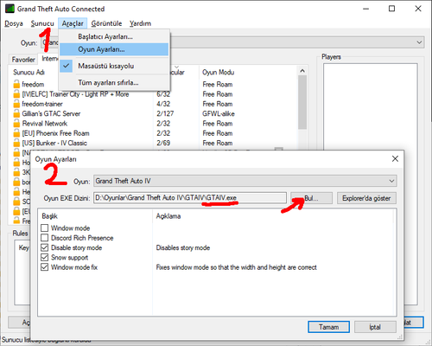Click the server list vertical scrollbar thumb
The width and height of the screenshot is (432, 346).
pos(302,102)
